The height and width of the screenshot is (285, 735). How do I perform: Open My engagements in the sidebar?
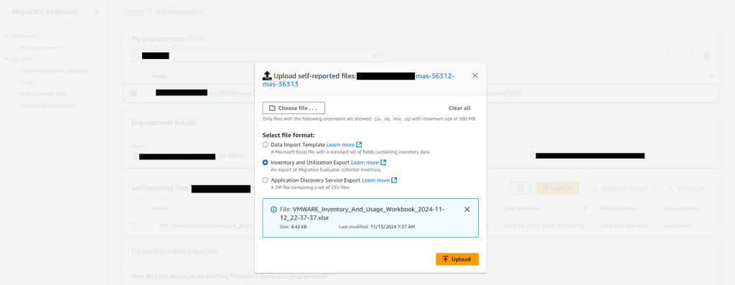click(x=41, y=47)
